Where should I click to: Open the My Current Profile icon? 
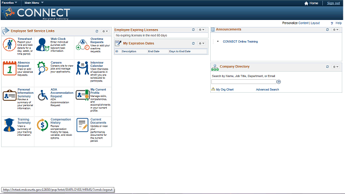tap(82, 95)
